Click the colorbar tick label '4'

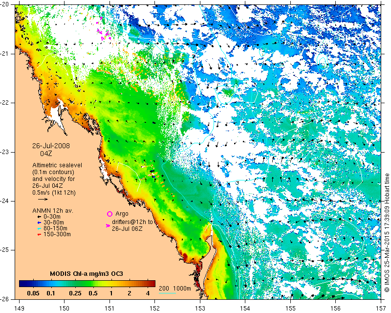[148, 293]
